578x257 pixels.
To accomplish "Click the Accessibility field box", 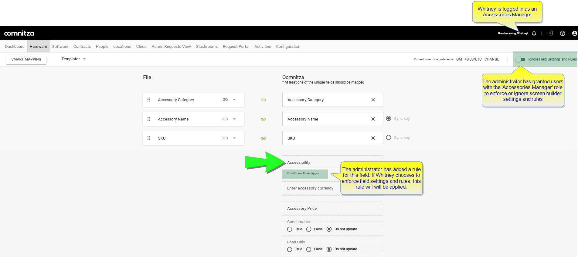I will [332, 162].
